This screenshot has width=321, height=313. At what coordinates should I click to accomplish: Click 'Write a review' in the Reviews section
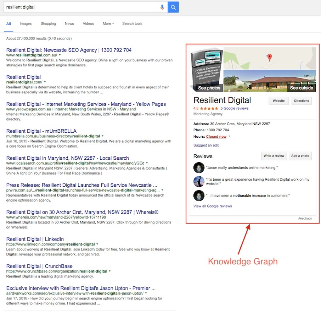point(275,156)
